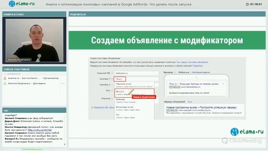Click the help icon beside Заголовок 1
Viewport: 268px width, 151px height.
[112, 79]
